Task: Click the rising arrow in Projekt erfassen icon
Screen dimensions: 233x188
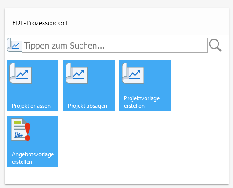Action: point(22,74)
